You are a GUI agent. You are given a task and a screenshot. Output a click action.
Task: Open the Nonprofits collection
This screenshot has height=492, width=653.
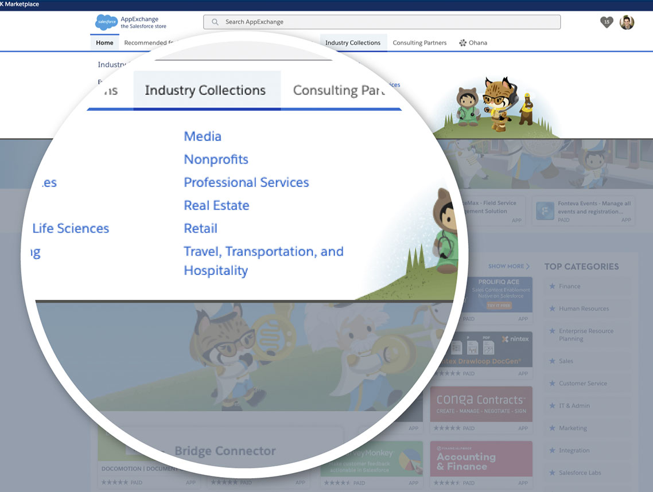(x=216, y=159)
